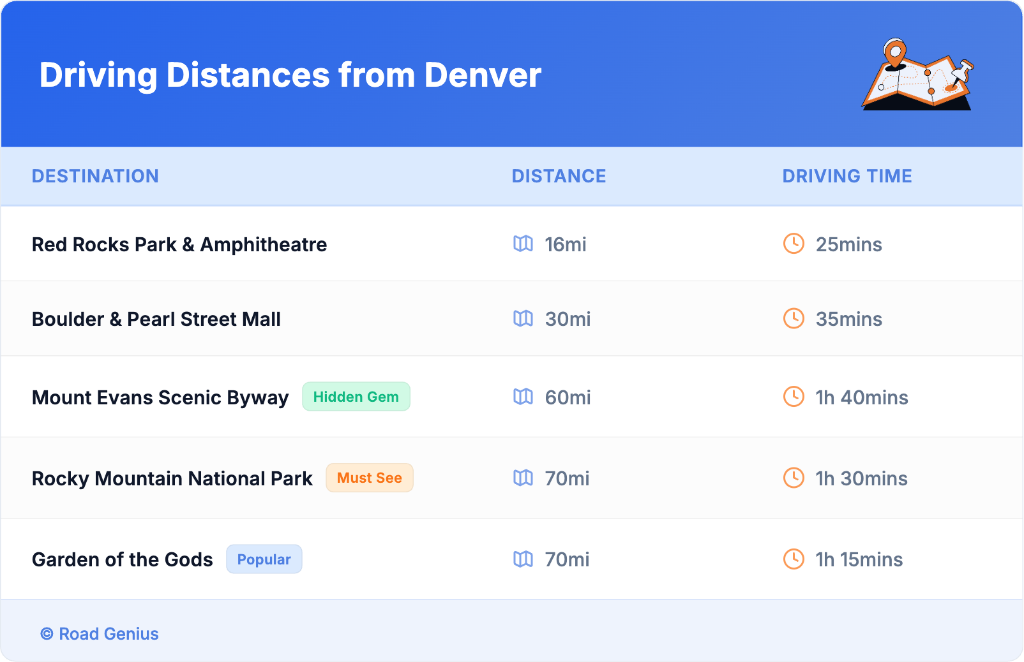The width and height of the screenshot is (1024, 662).
Task: Select the Must See badge
Action: click(x=369, y=478)
